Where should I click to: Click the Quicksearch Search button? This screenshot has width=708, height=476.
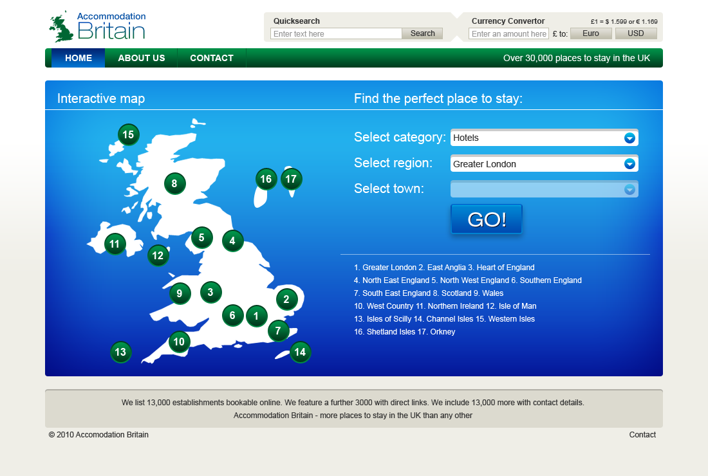pyautogui.click(x=422, y=33)
